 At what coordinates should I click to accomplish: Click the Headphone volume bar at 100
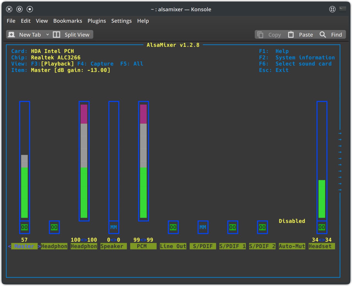point(84,161)
